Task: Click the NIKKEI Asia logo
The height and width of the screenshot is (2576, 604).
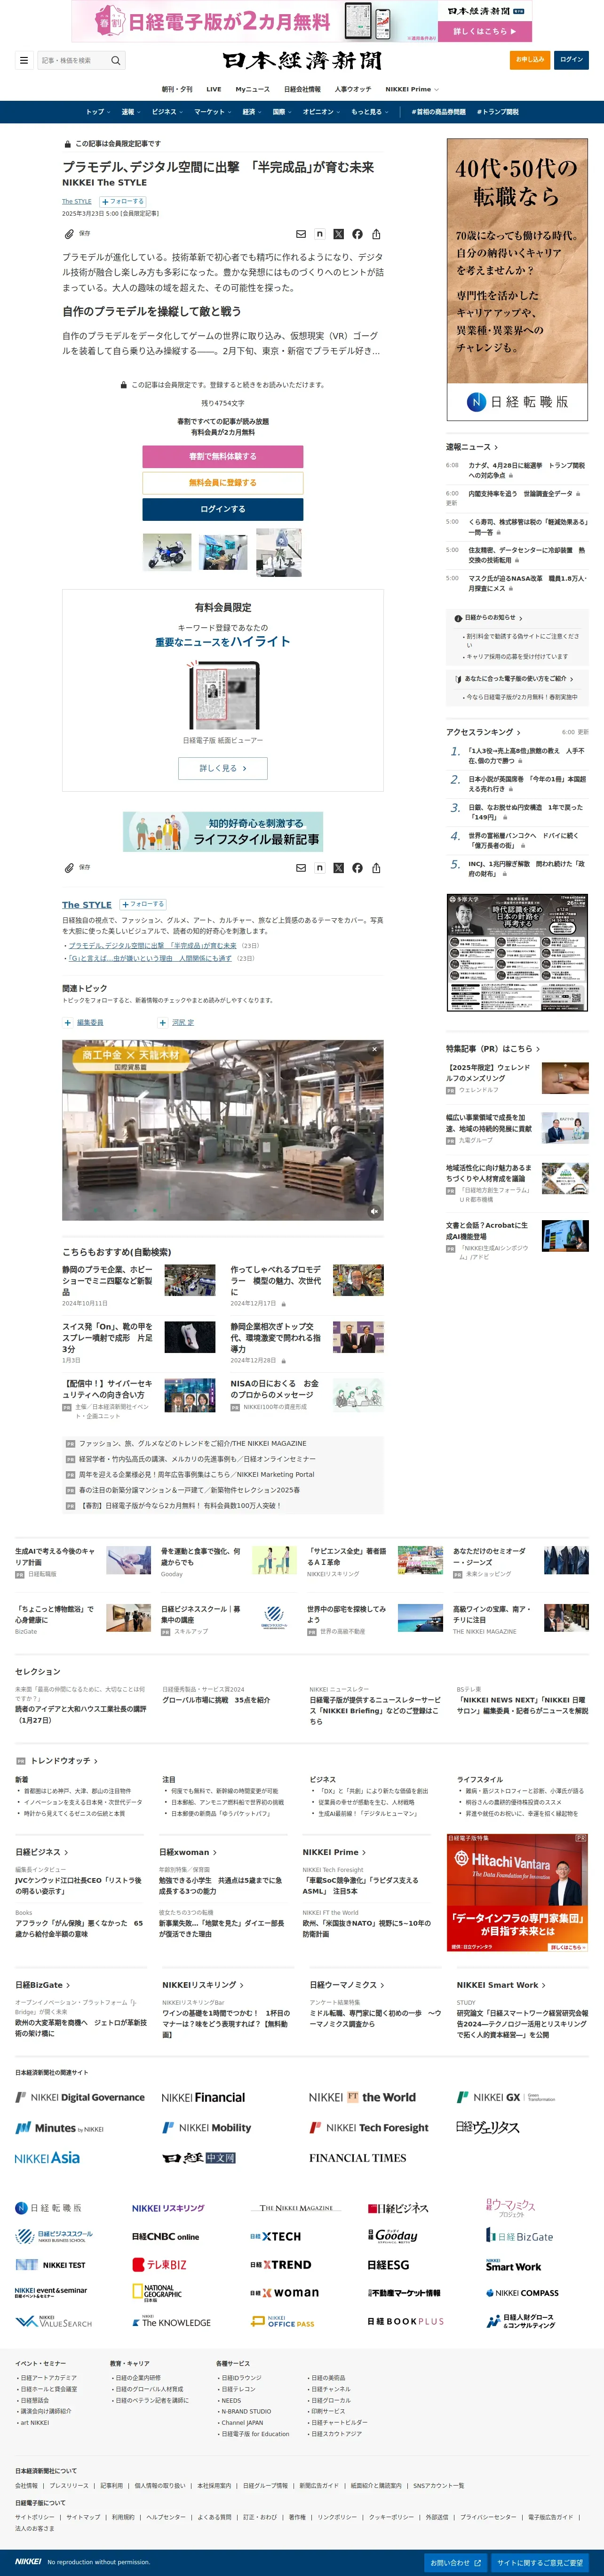Action: [x=47, y=2158]
